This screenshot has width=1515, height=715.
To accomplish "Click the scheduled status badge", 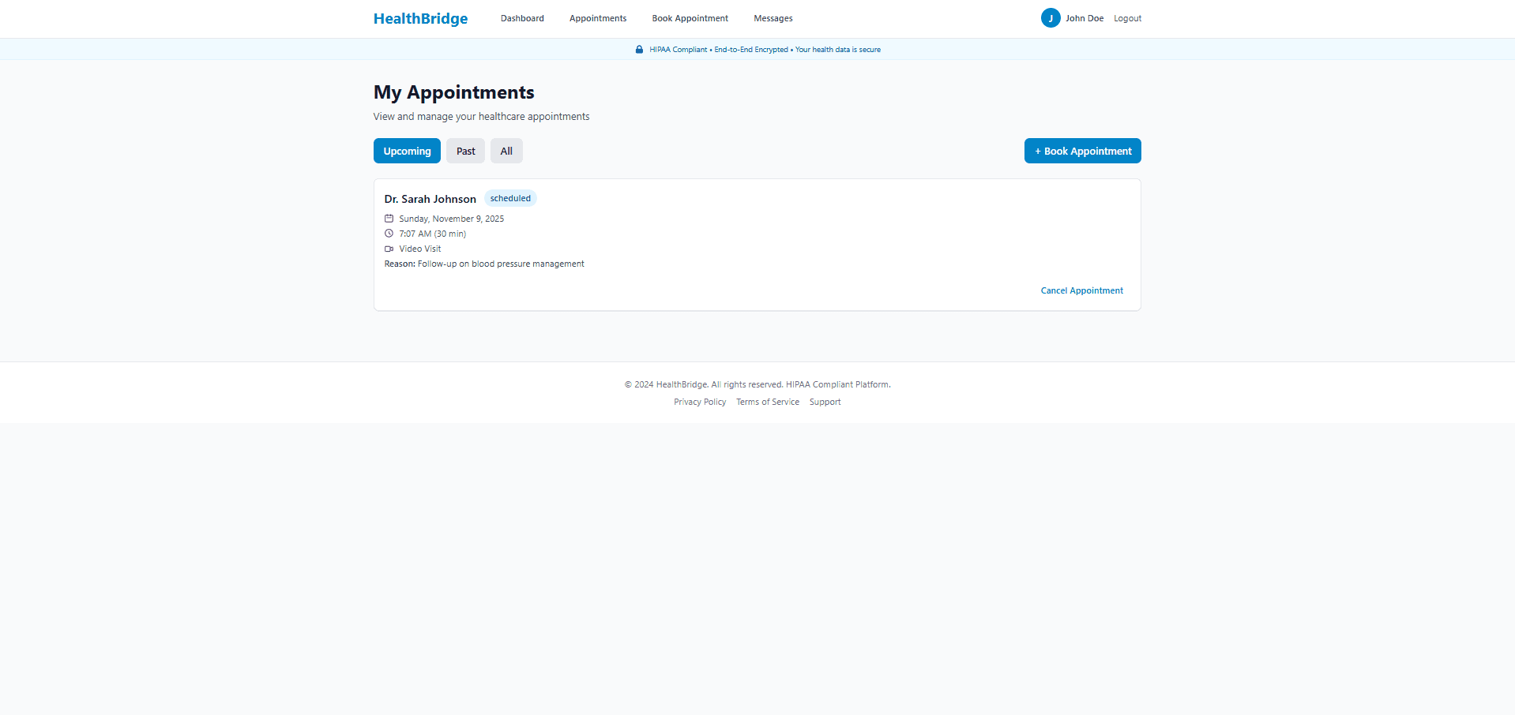I will tap(510, 198).
